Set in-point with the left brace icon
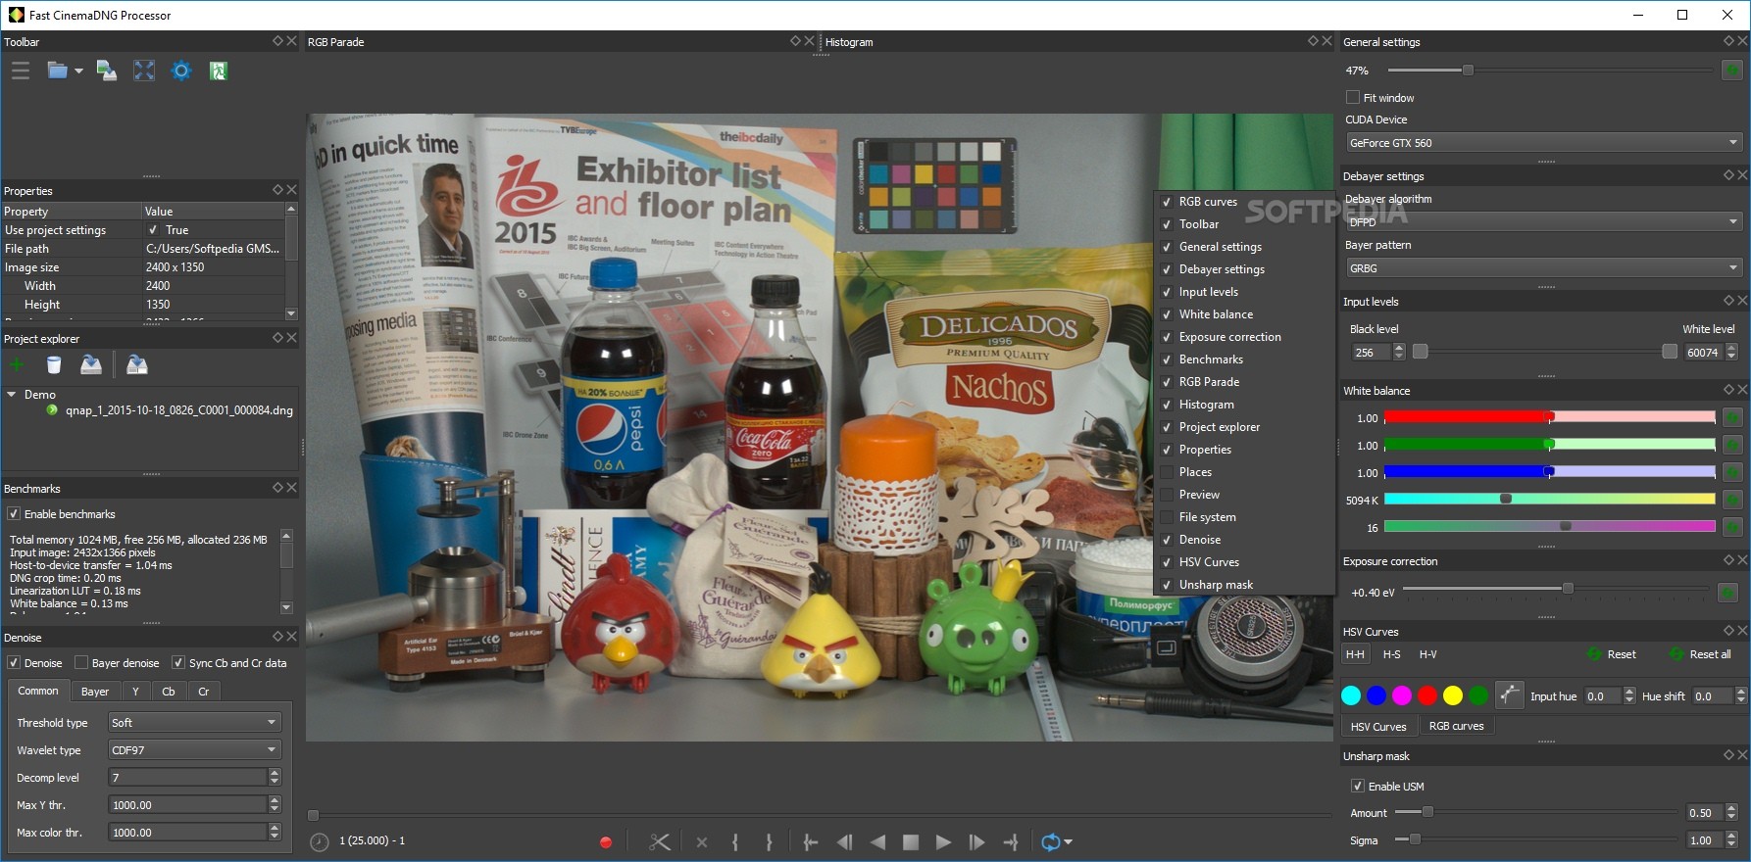The width and height of the screenshot is (1751, 862). click(x=735, y=842)
